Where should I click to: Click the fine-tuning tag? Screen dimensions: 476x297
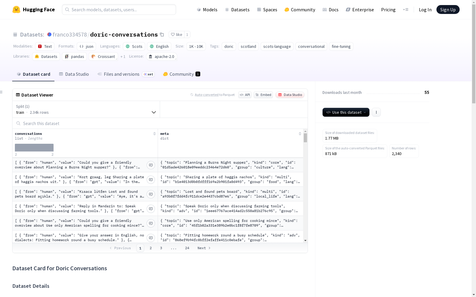(x=341, y=46)
